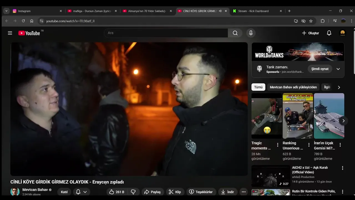Bookmark this page with the star icon
355x200 pixels.
coord(311,21)
